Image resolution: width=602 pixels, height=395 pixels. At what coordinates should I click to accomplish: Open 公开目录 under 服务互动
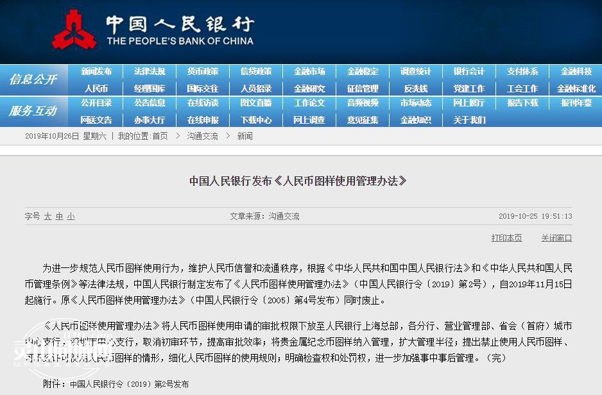tap(96, 103)
